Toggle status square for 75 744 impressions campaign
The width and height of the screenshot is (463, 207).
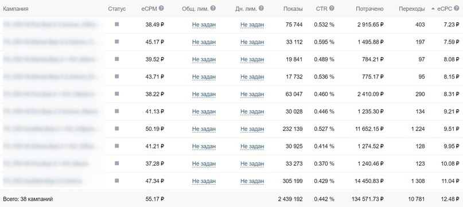[117, 24]
